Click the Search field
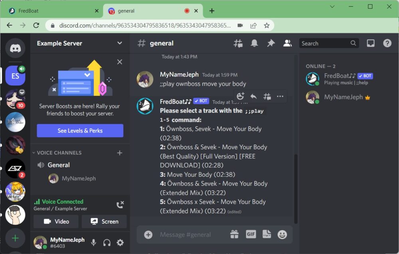Image resolution: width=399 pixels, height=254 pixels. tap(327, 43)
